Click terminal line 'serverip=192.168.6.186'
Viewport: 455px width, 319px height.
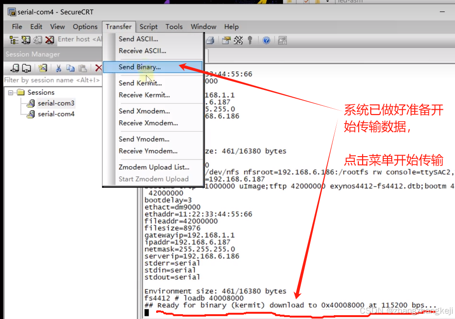pyautogui.click(x=192, y=256)
